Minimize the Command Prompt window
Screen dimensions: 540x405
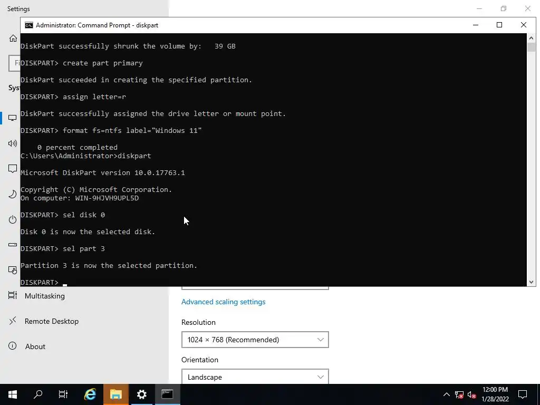476,25
